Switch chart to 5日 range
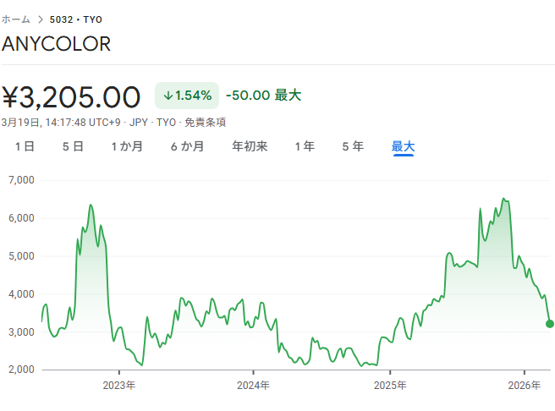The image size is (555, 411). pos(73,146)
